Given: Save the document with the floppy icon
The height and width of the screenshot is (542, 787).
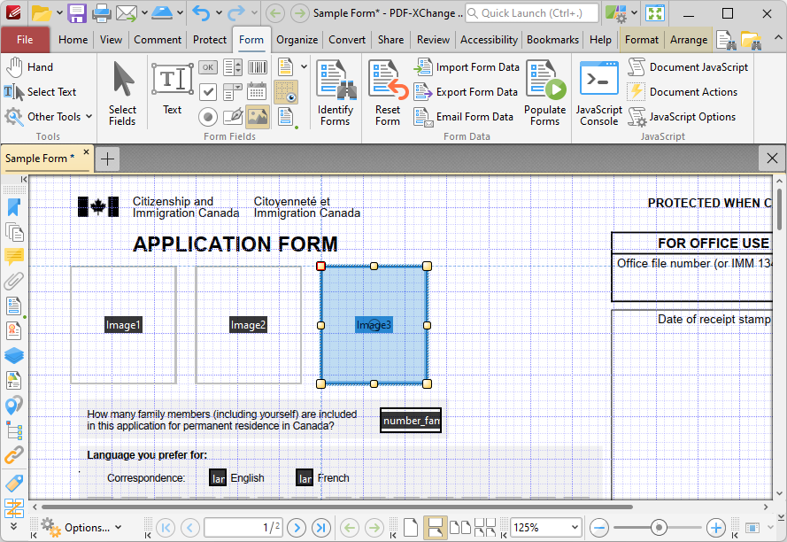Looking at the screenshot, I should tap(77, 13).
